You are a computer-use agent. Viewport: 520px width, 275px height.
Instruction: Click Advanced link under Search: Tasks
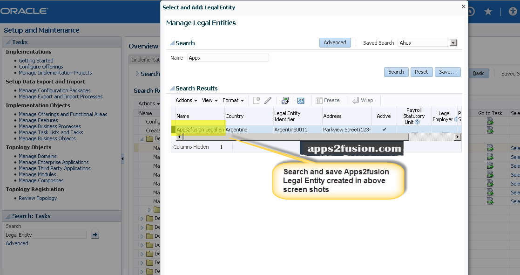point(17,243)
